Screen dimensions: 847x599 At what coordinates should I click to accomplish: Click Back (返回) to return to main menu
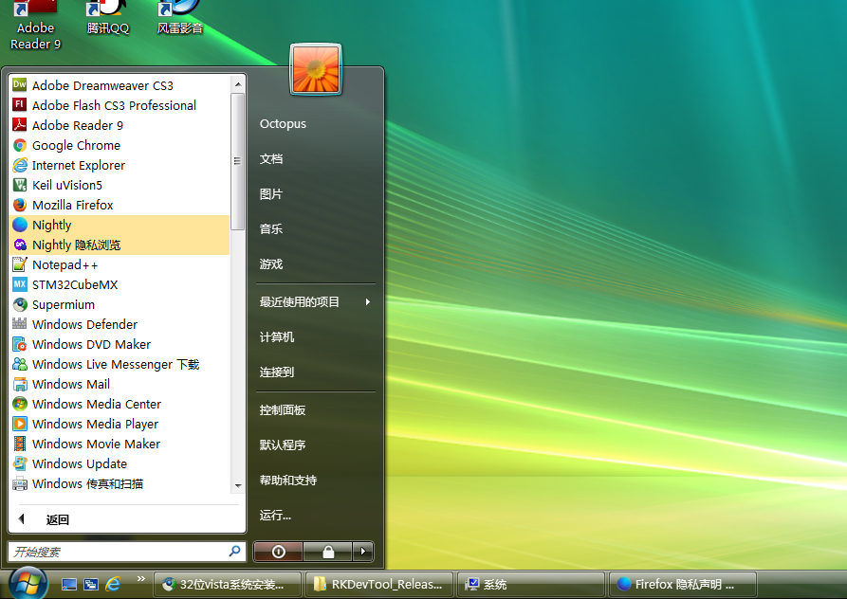(57, 519)
